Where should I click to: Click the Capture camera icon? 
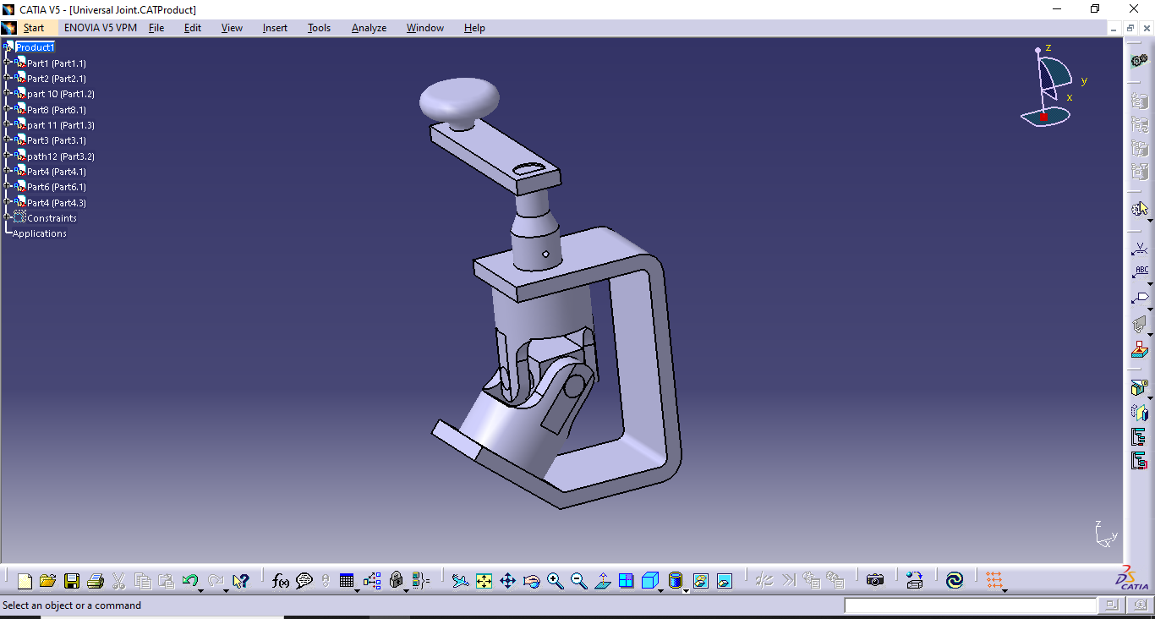tap(875, 581)
